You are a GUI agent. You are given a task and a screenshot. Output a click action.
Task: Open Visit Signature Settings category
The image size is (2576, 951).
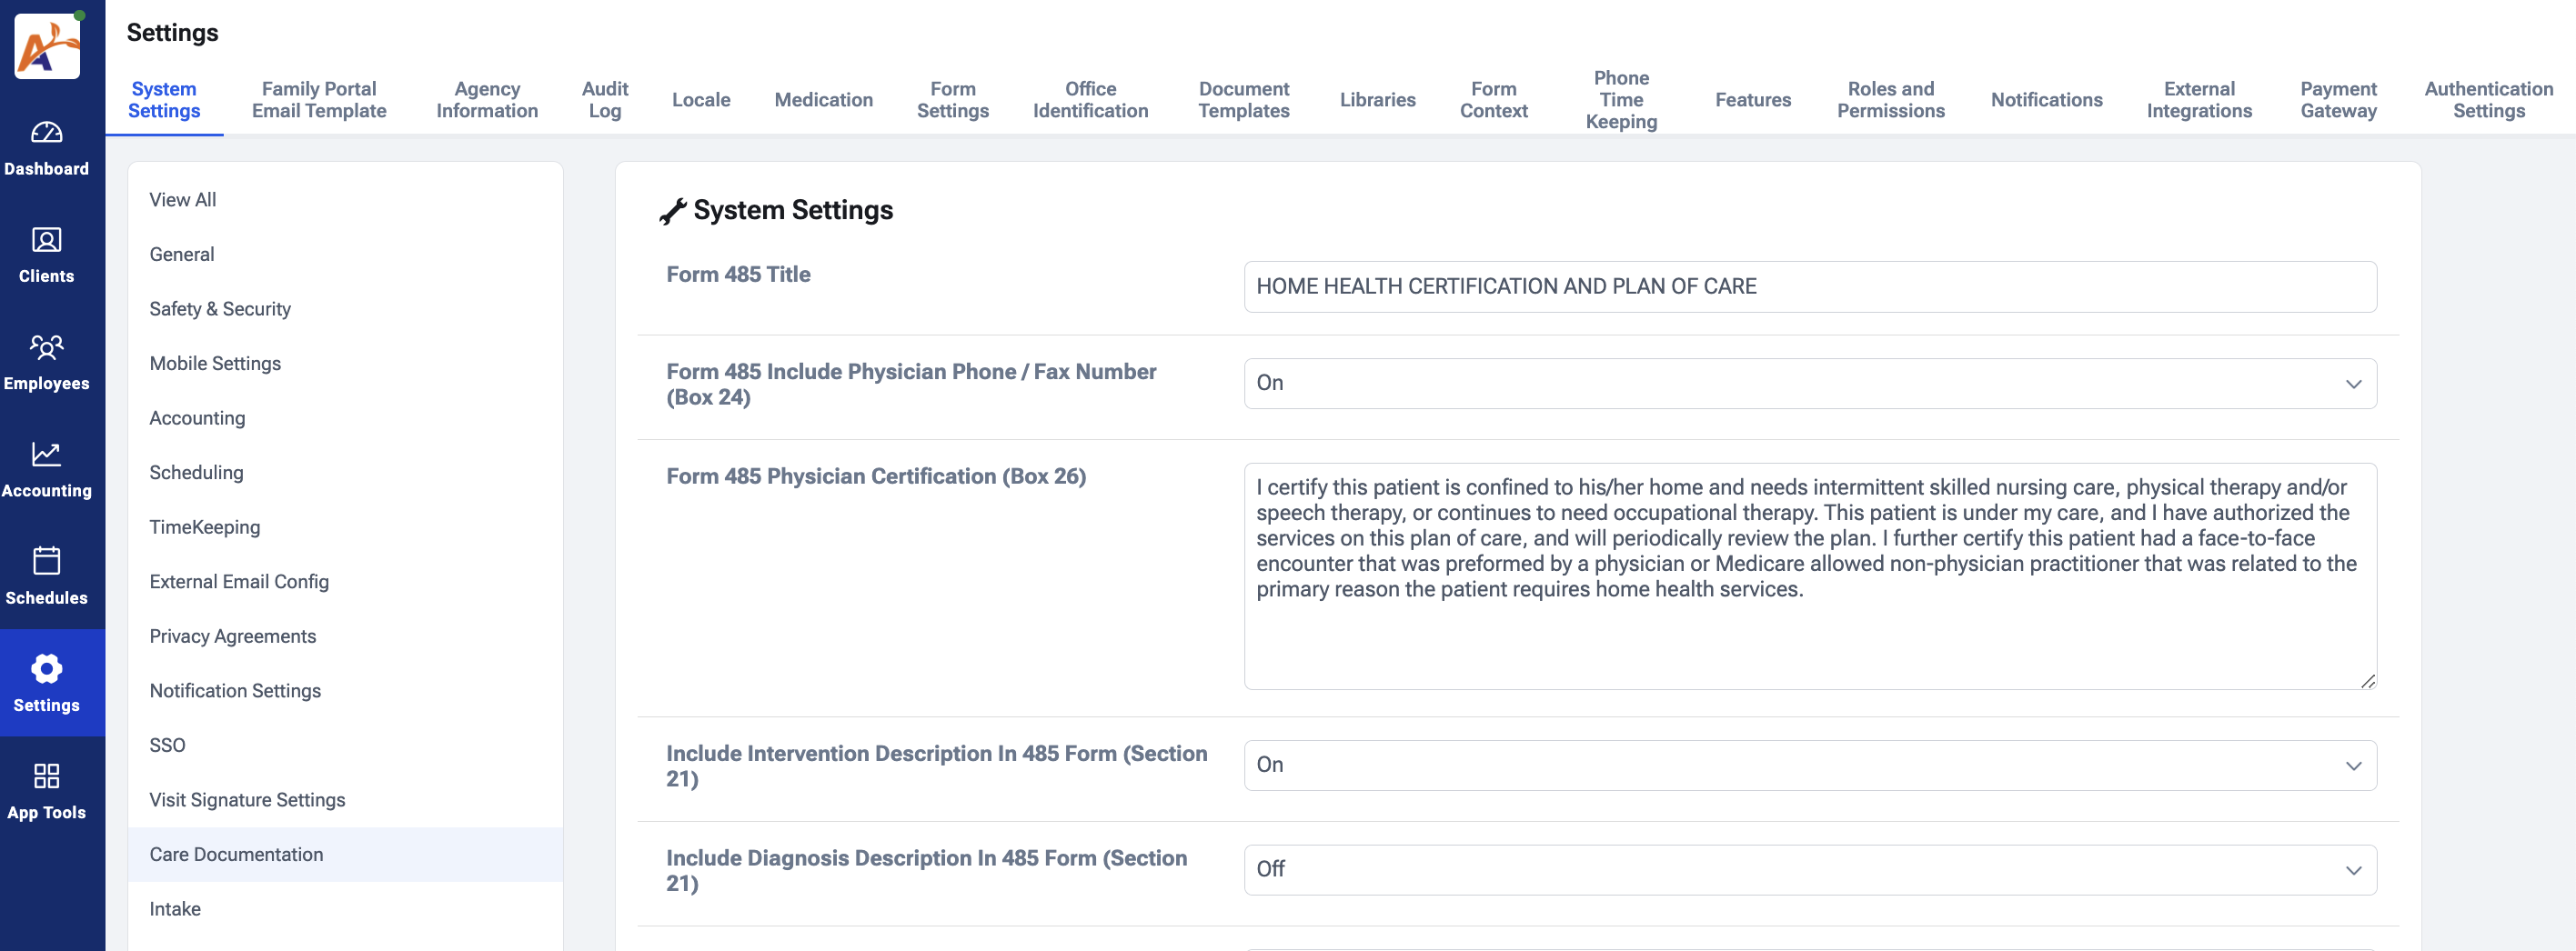[247, 800]
